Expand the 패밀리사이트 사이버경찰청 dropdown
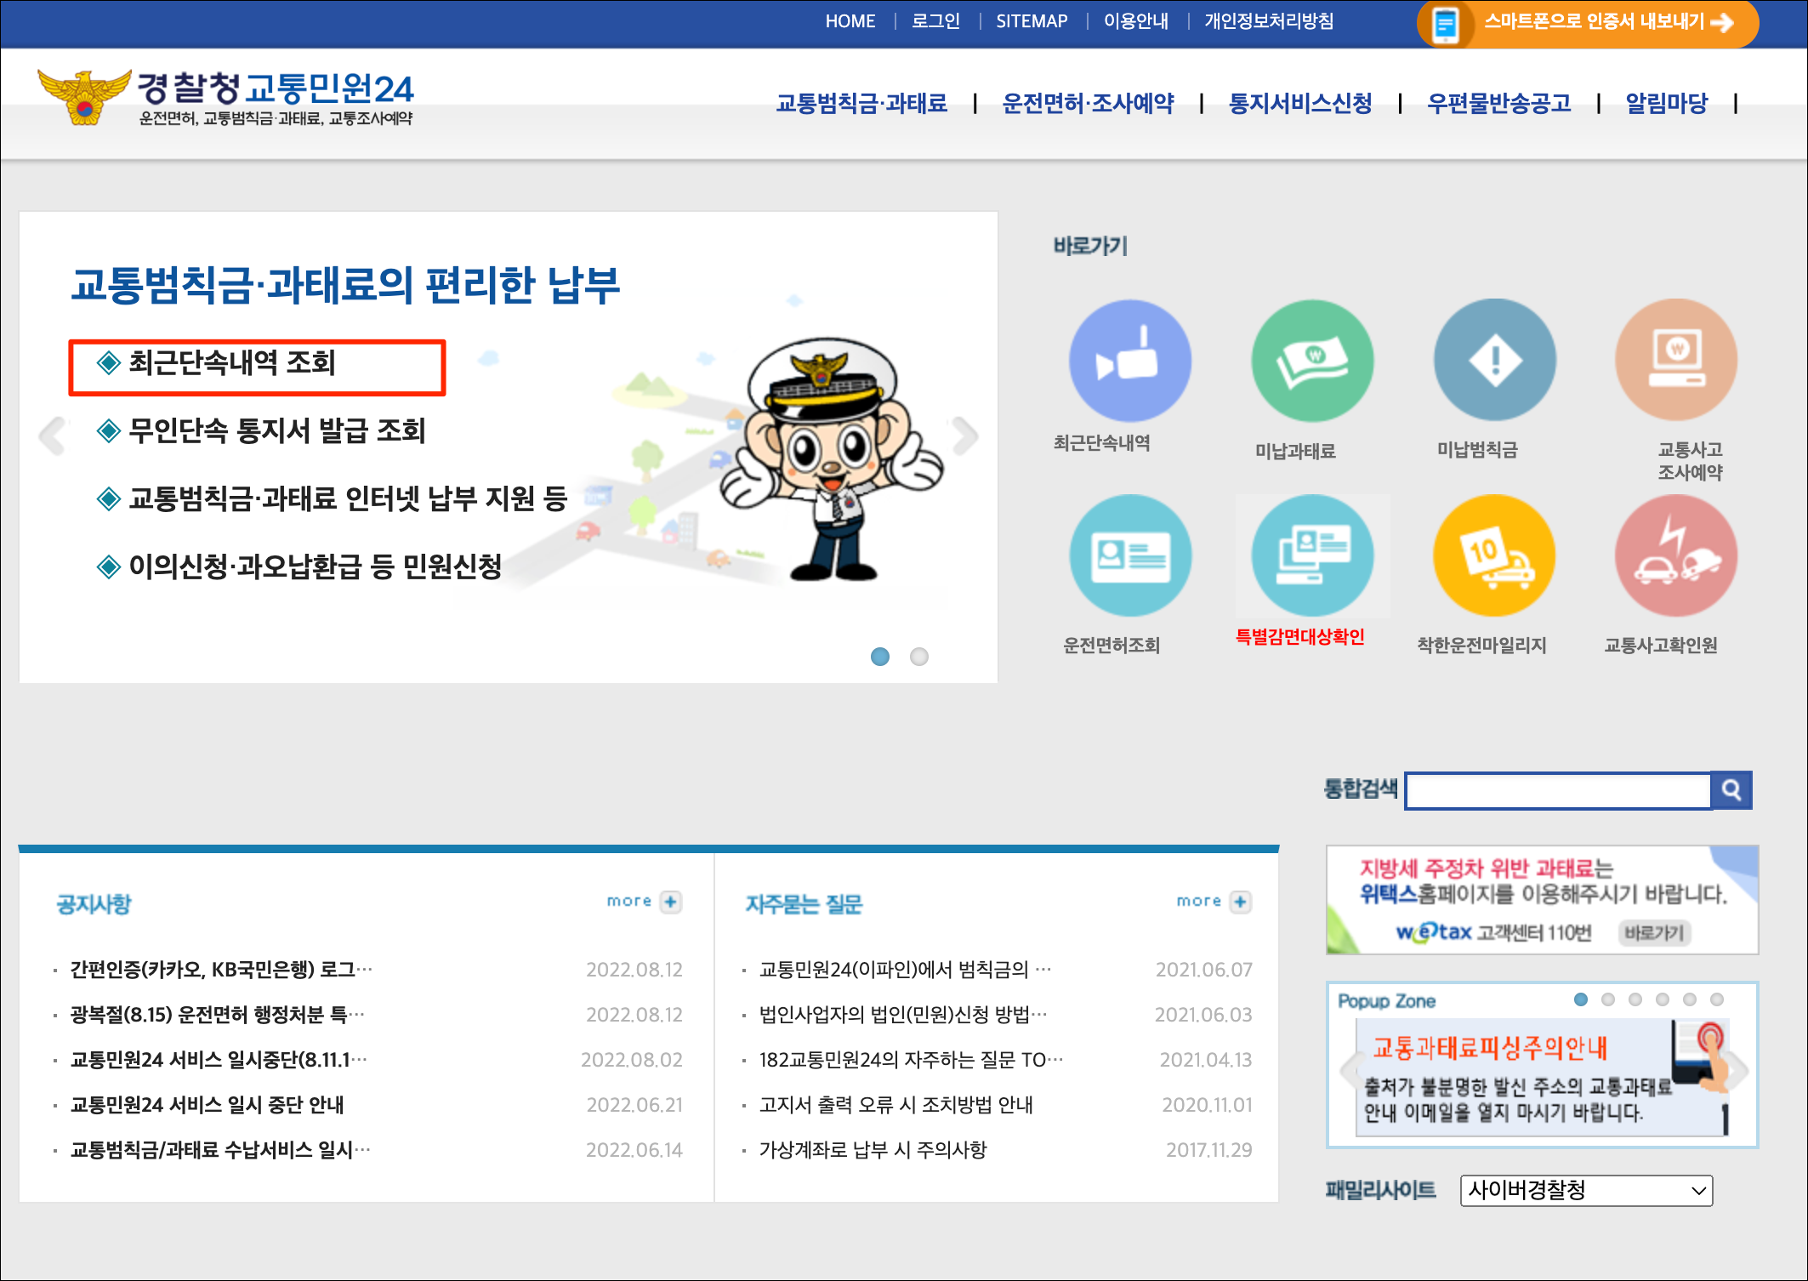The height and width of the screenshot is (1281, 1808). (x=1586, y=1190)
